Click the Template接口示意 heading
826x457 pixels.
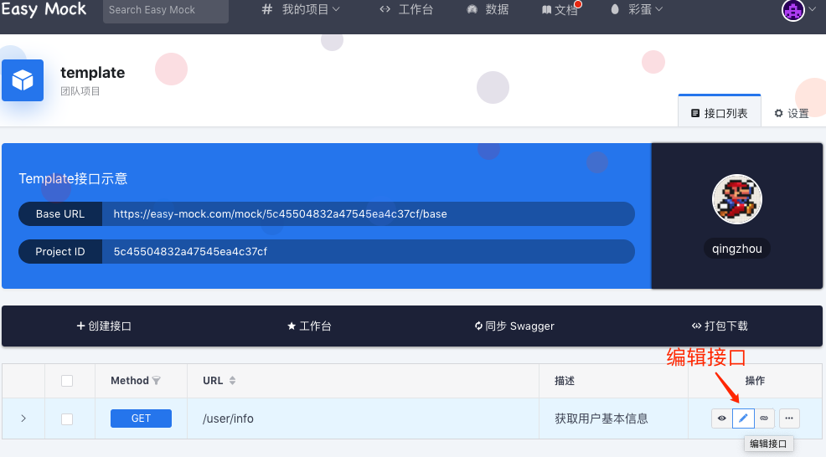[x=73, y=178]
